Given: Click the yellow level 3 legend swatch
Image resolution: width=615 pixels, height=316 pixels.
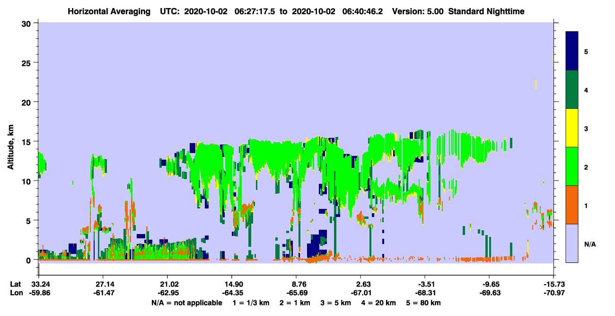Looking at the screenshot, I should (571, 128).
